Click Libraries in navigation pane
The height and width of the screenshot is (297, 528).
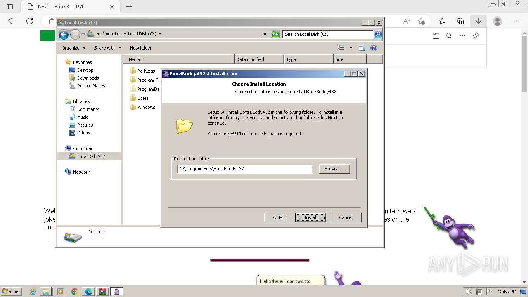[77, 101]
